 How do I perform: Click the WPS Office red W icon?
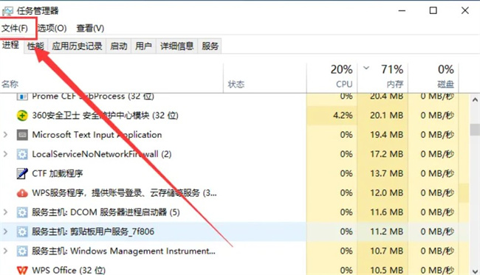pyautogui.click(x=22, y=271)
